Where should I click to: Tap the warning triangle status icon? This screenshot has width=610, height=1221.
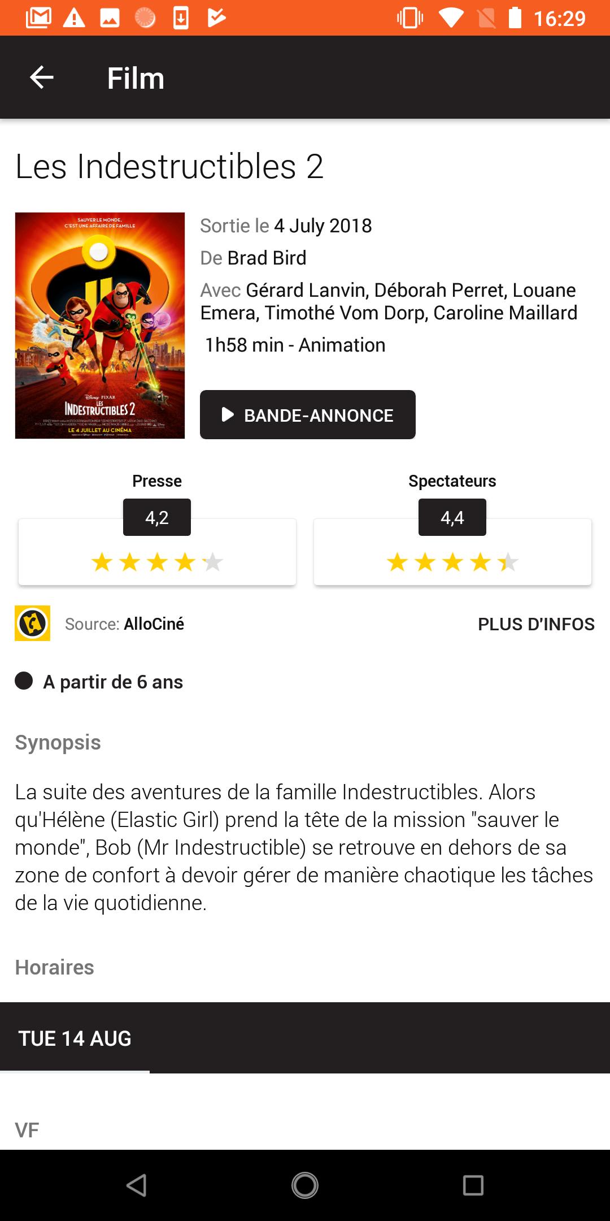point(74,18)
